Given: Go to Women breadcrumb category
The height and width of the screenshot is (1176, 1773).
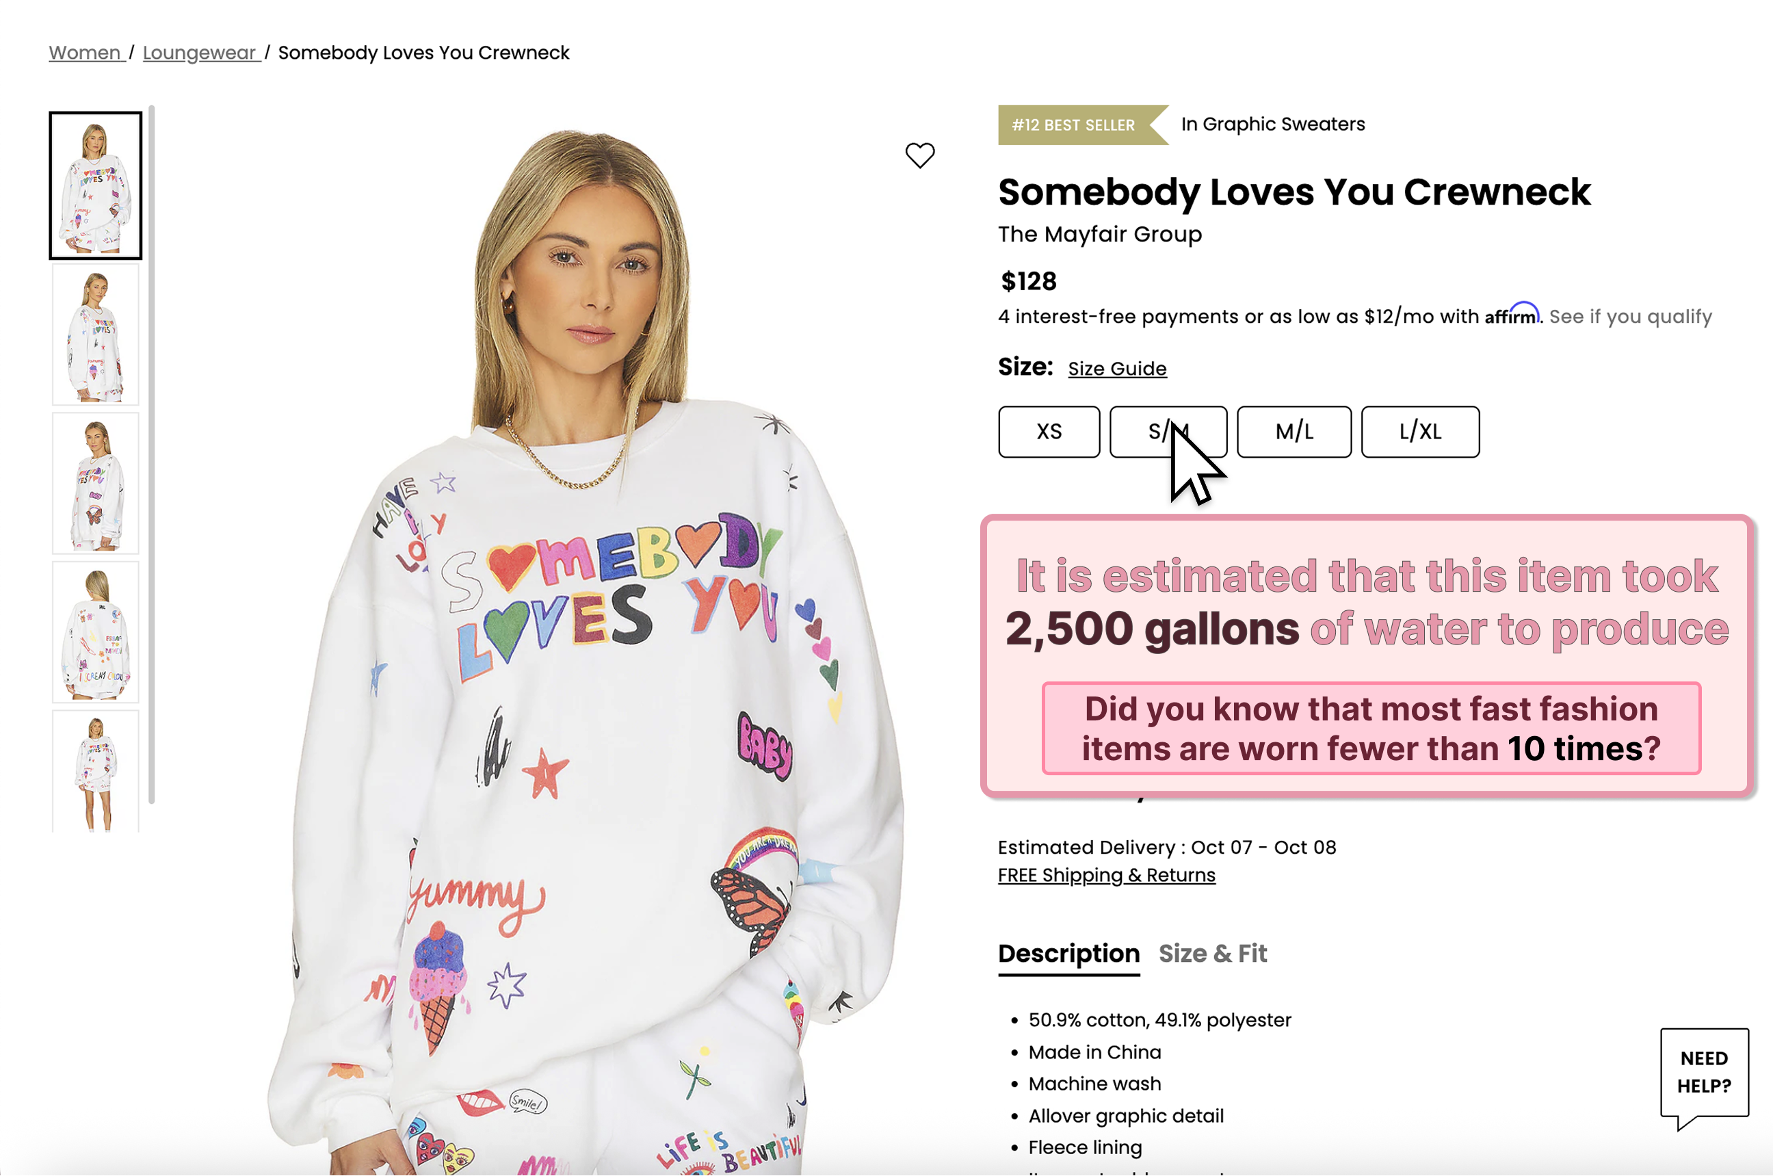Looking at the screenshot, I should (85, 53).
